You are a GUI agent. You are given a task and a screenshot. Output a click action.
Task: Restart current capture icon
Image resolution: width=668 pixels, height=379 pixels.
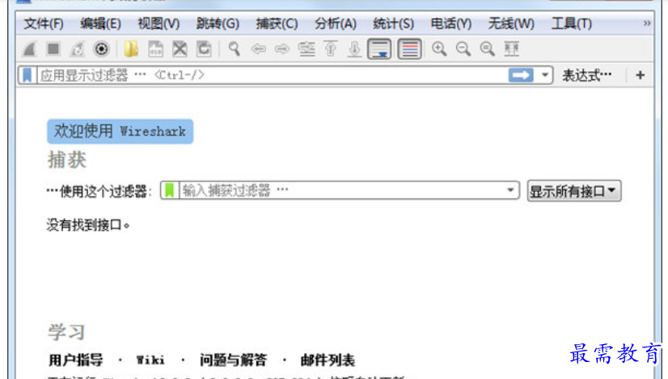[x=77, y=49]
